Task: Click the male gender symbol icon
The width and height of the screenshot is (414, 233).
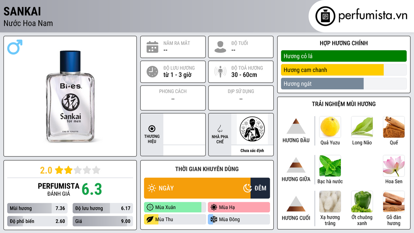Action: pos(15,47)
